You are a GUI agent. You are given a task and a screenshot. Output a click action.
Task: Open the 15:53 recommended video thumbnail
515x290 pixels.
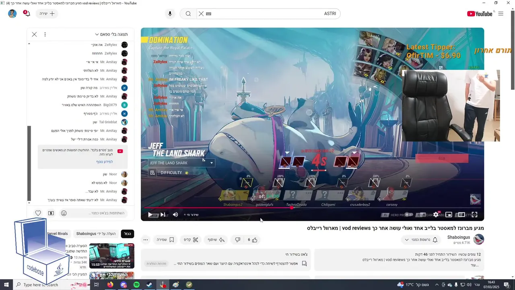tap(112, 256)
